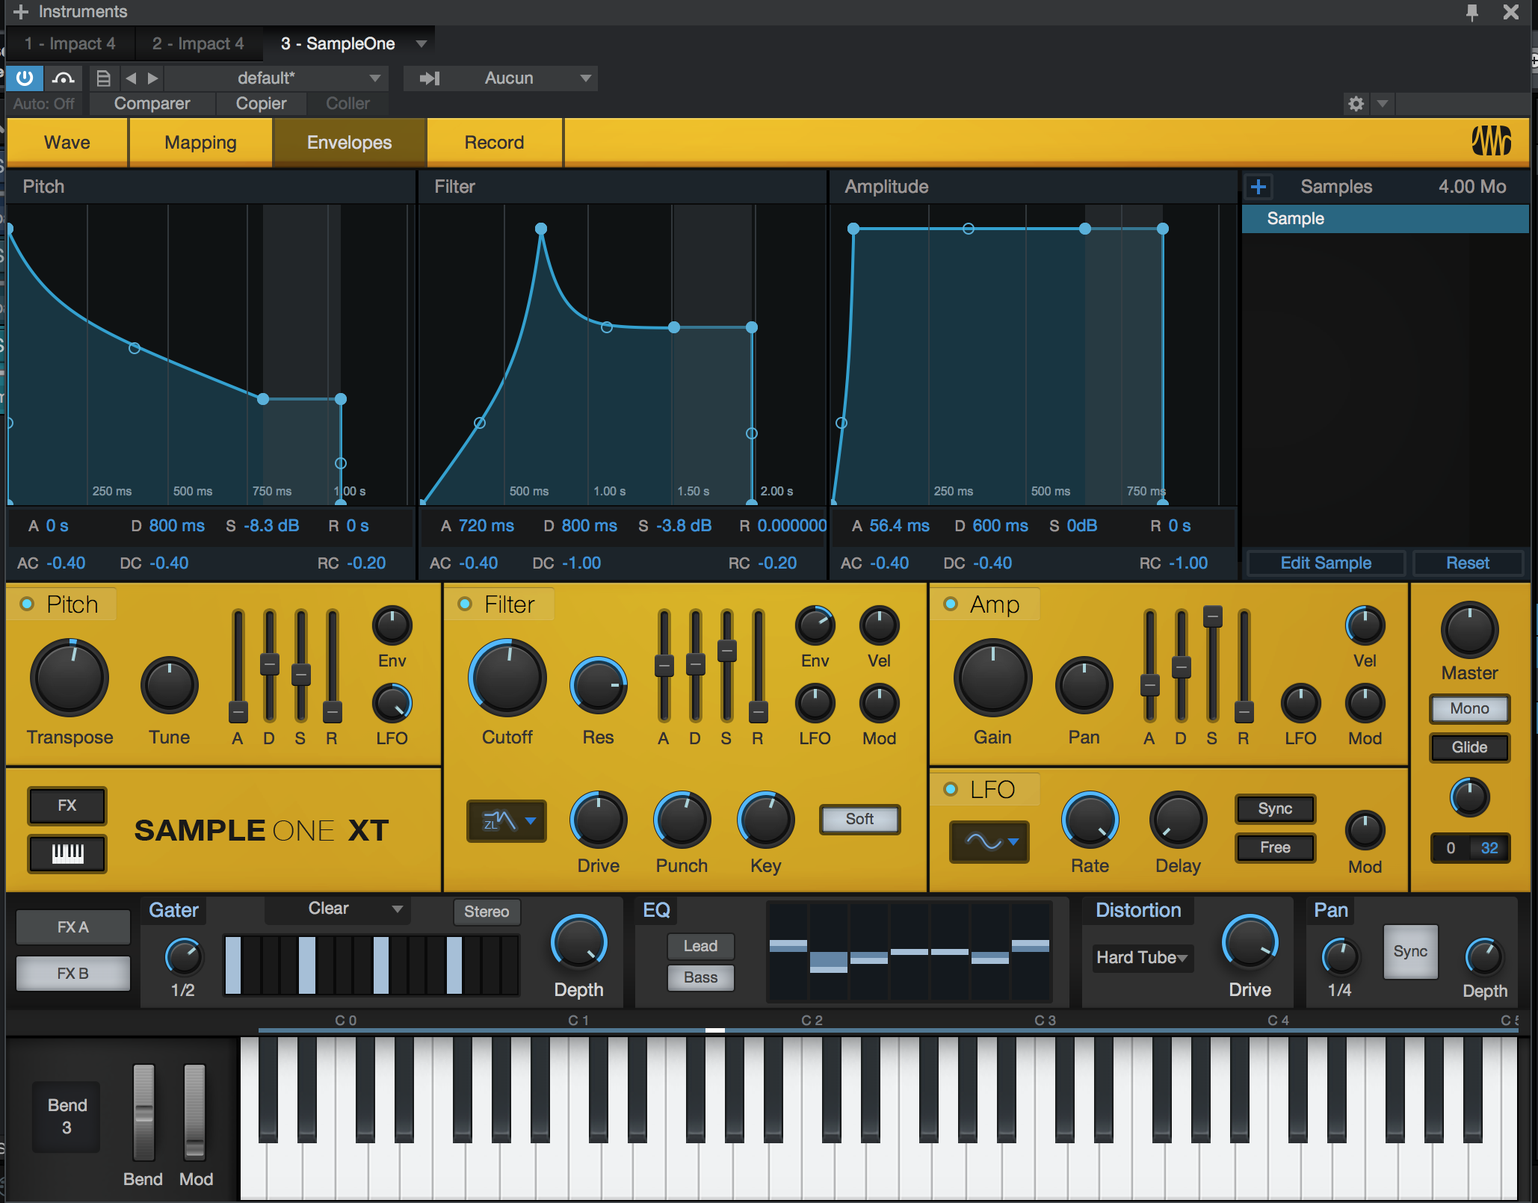
Task: Select the 2 - Impact 4 instrument tab
Action: tap(198, 43)
